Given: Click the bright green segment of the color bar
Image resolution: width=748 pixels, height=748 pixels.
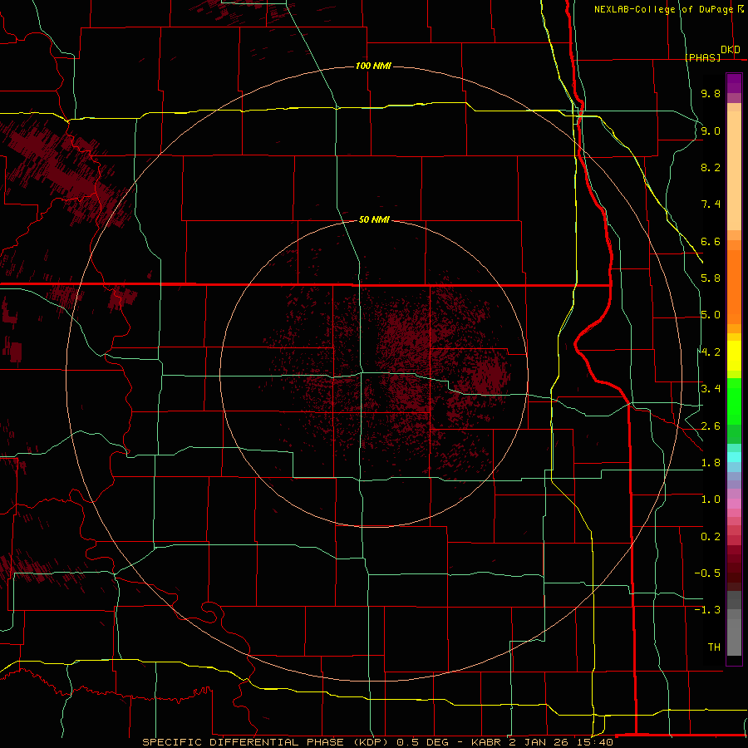Looking at the screenshot, I should [x=734, y=402].
